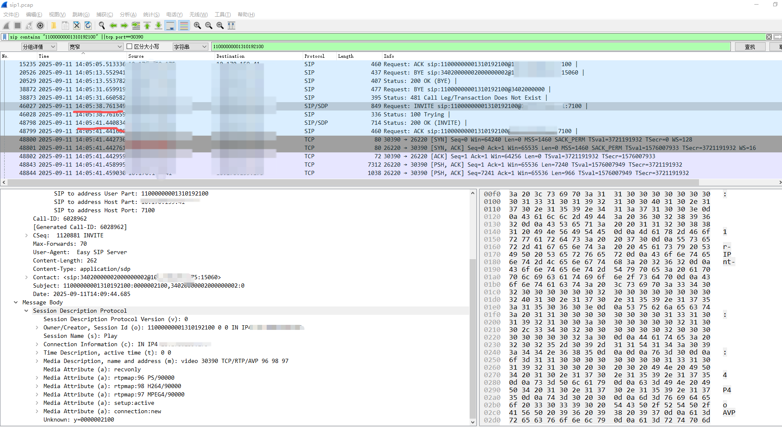
Task: Select packet 46027 SIP/SDP INVITE row
Action: point(391,106)
